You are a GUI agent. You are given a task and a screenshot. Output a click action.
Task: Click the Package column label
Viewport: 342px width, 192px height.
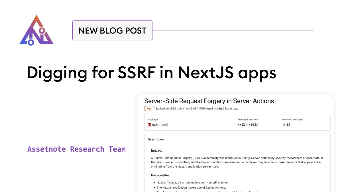tap(153, 119)
